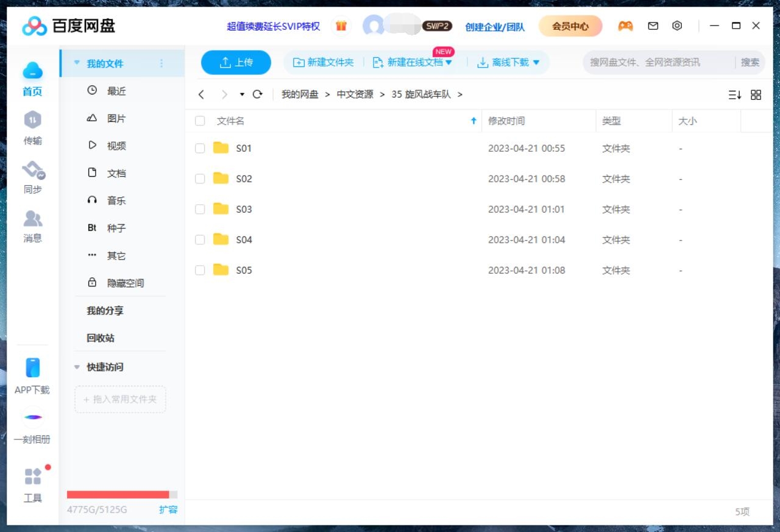
Task: Tick the checkbox next to folder S01
Action: [200, 148]
